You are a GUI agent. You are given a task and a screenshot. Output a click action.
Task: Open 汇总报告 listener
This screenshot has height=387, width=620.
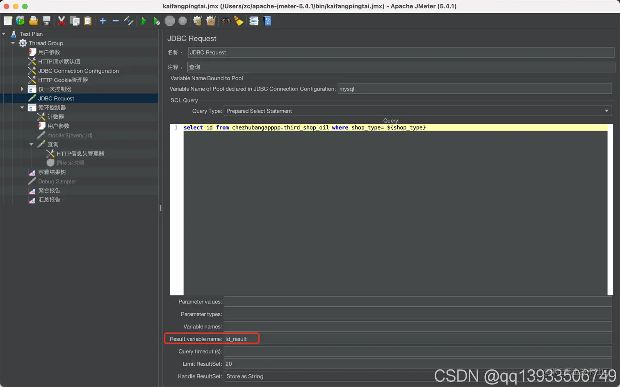(x=49, y=200)
